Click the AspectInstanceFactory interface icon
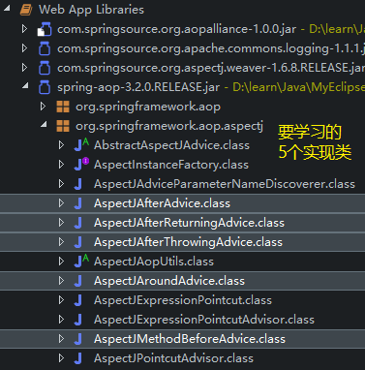 [x=81, y=165]
